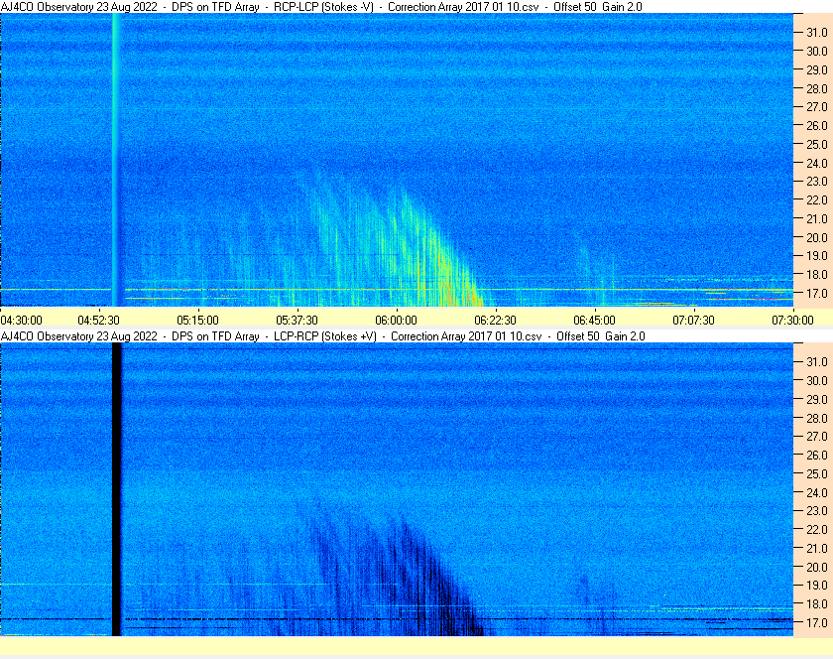Click the 27.0 frequency label on Stokes +V chart
The width and height of the screenshot is (833, 659).
(817, 436)
